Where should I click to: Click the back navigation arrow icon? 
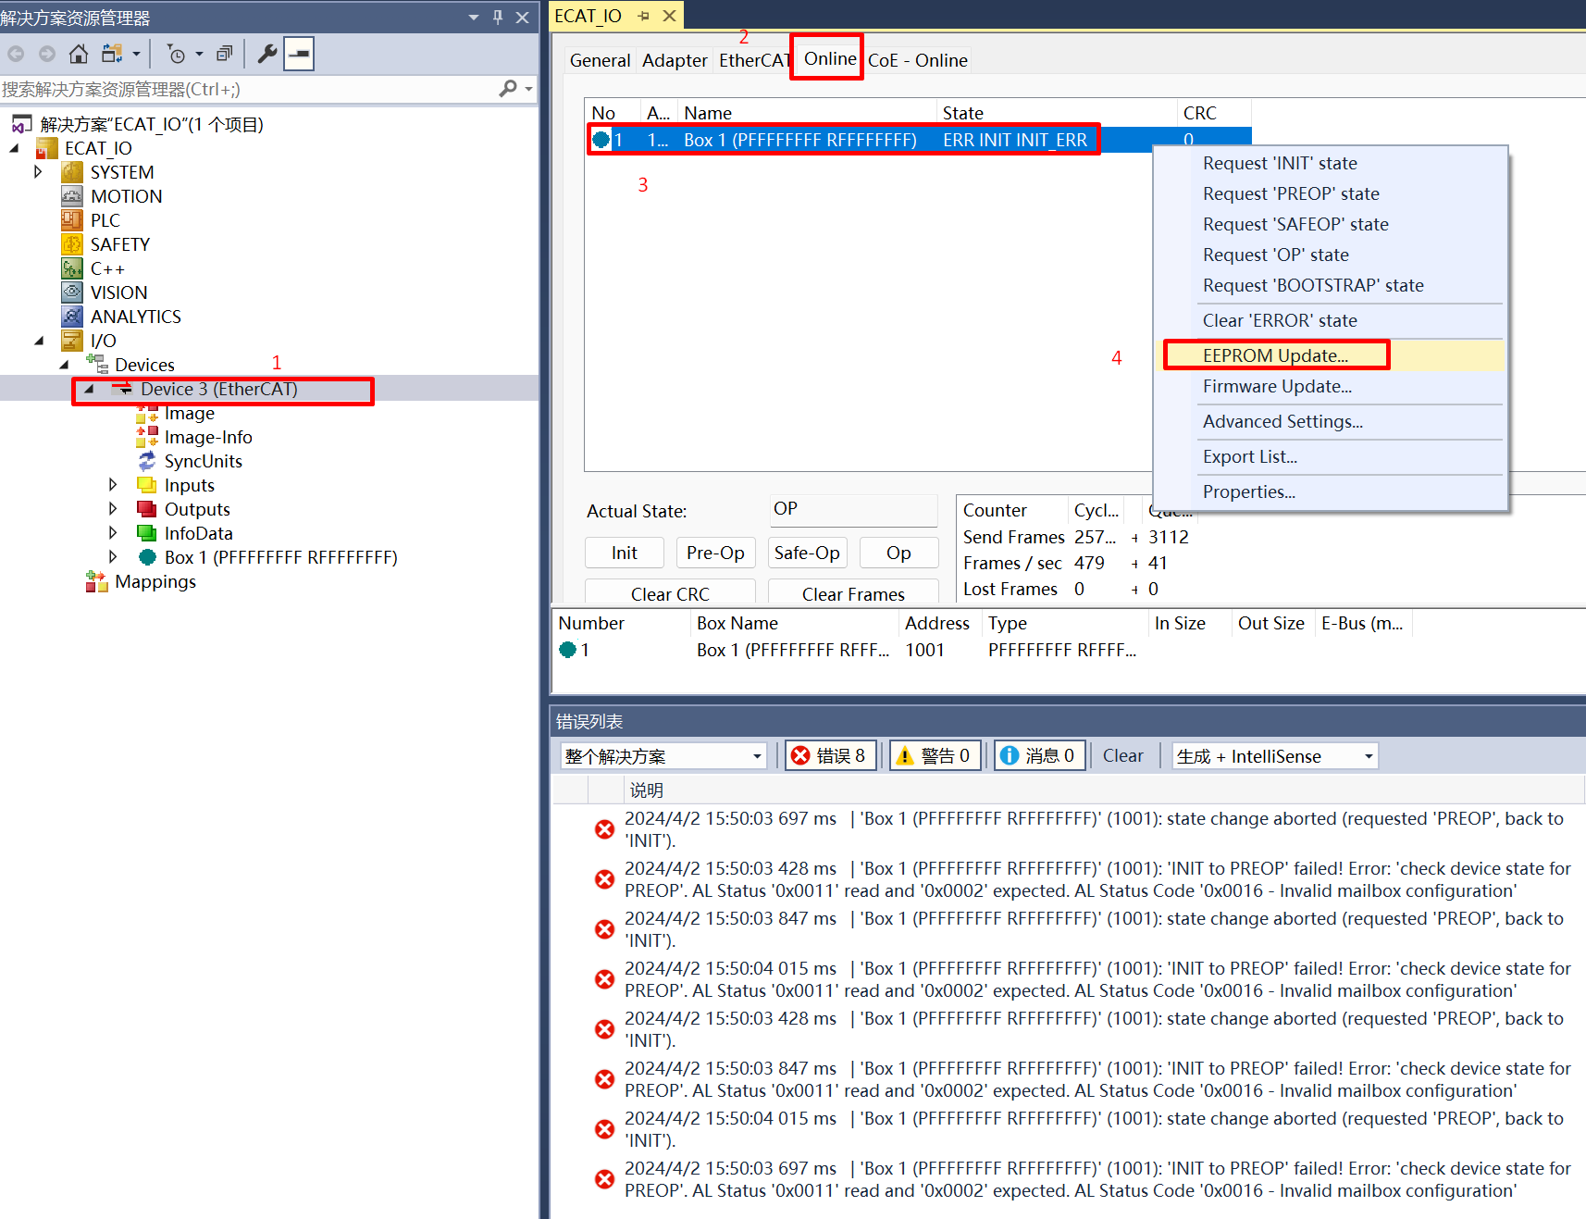tap(15, 53)
